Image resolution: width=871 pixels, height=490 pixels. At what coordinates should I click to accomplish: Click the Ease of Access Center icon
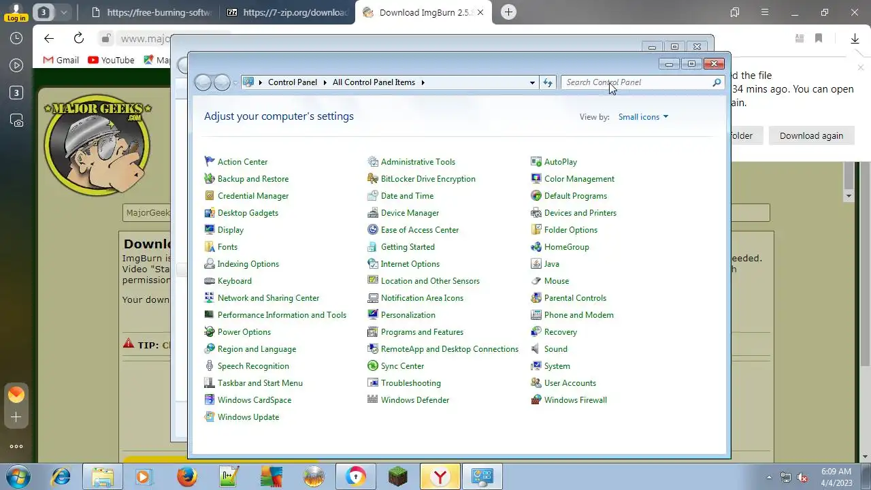coord(373,230)
